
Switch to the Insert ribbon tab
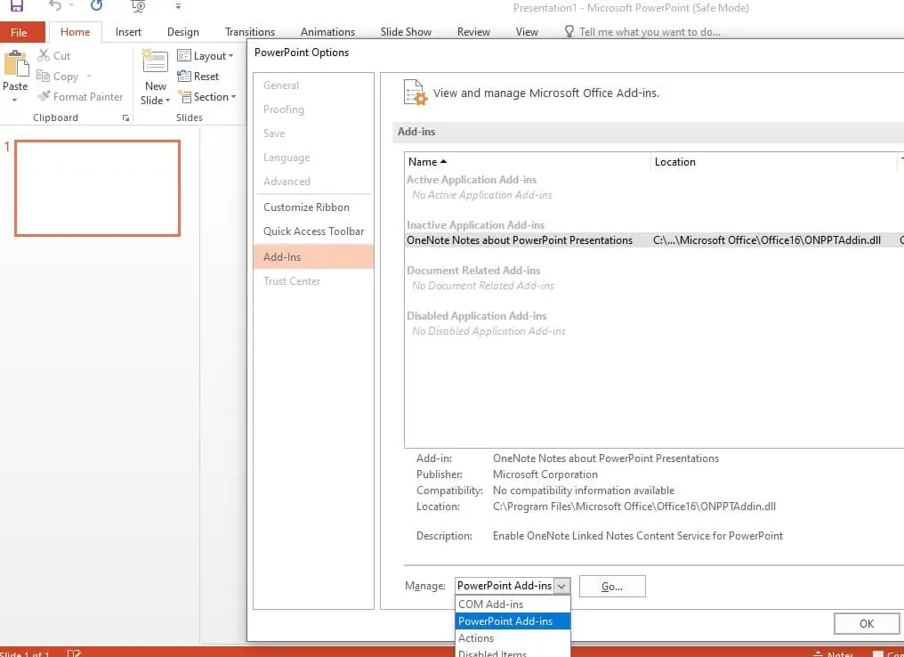[x=128, y=32]
